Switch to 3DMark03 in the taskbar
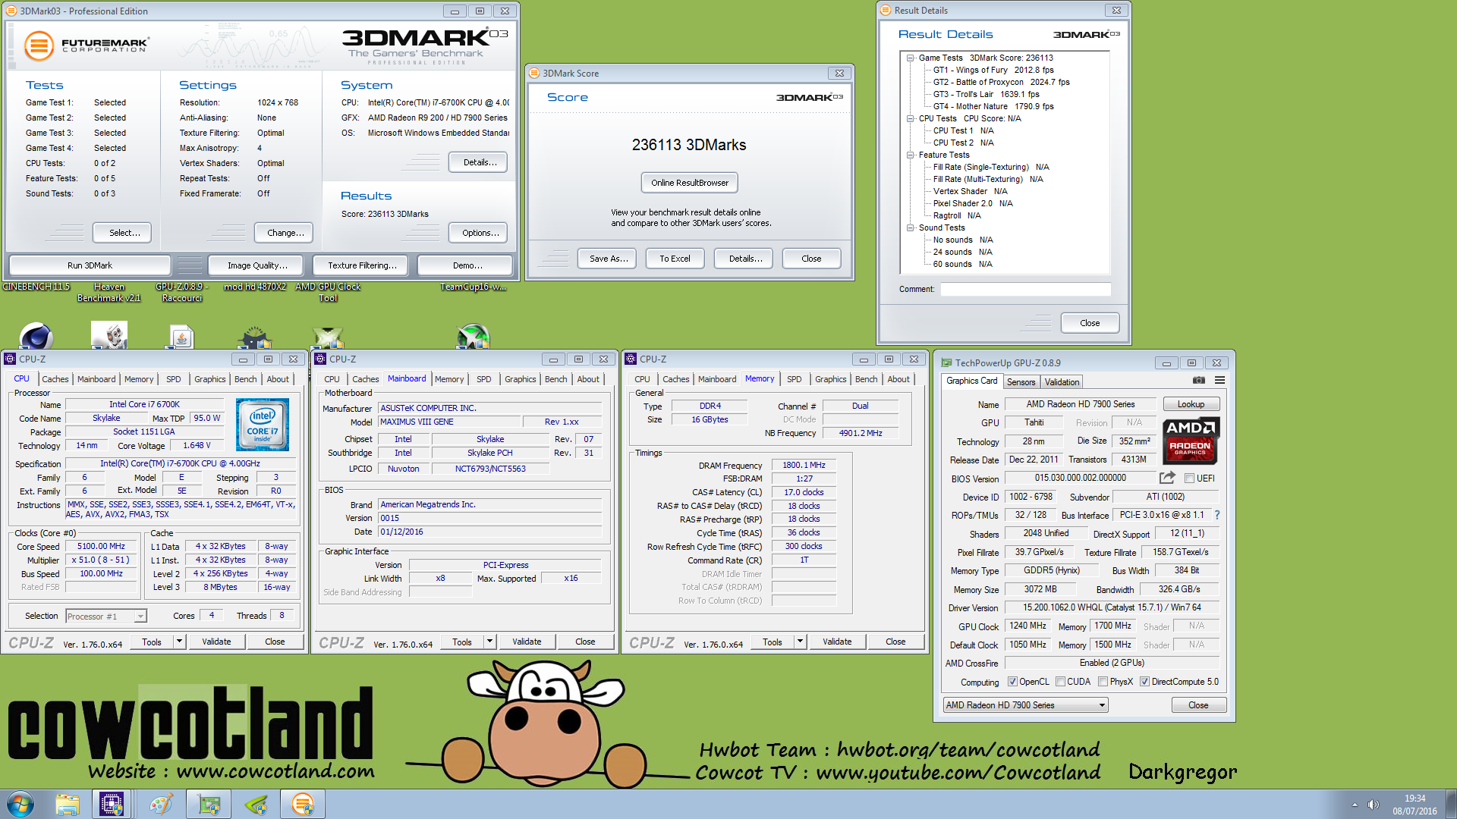The image size is (1457, 819). (302, 804)
